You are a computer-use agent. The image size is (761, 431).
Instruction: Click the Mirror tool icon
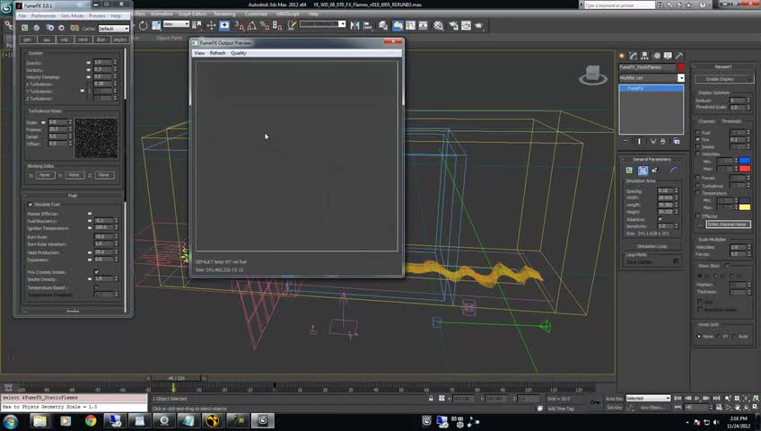pos(354,25)
